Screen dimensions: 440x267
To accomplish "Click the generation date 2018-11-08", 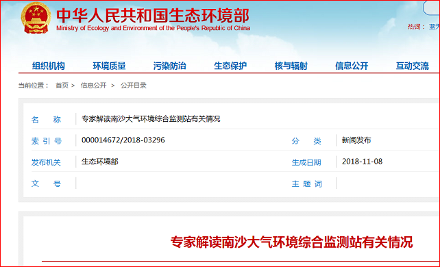I will point(363,162).
